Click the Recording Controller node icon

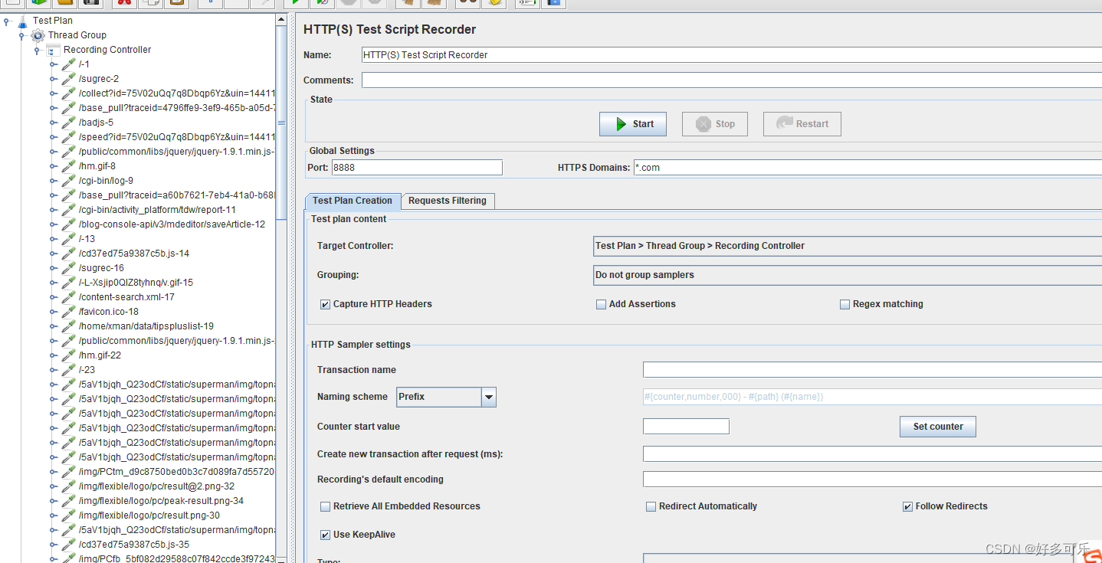pos(53,50)
